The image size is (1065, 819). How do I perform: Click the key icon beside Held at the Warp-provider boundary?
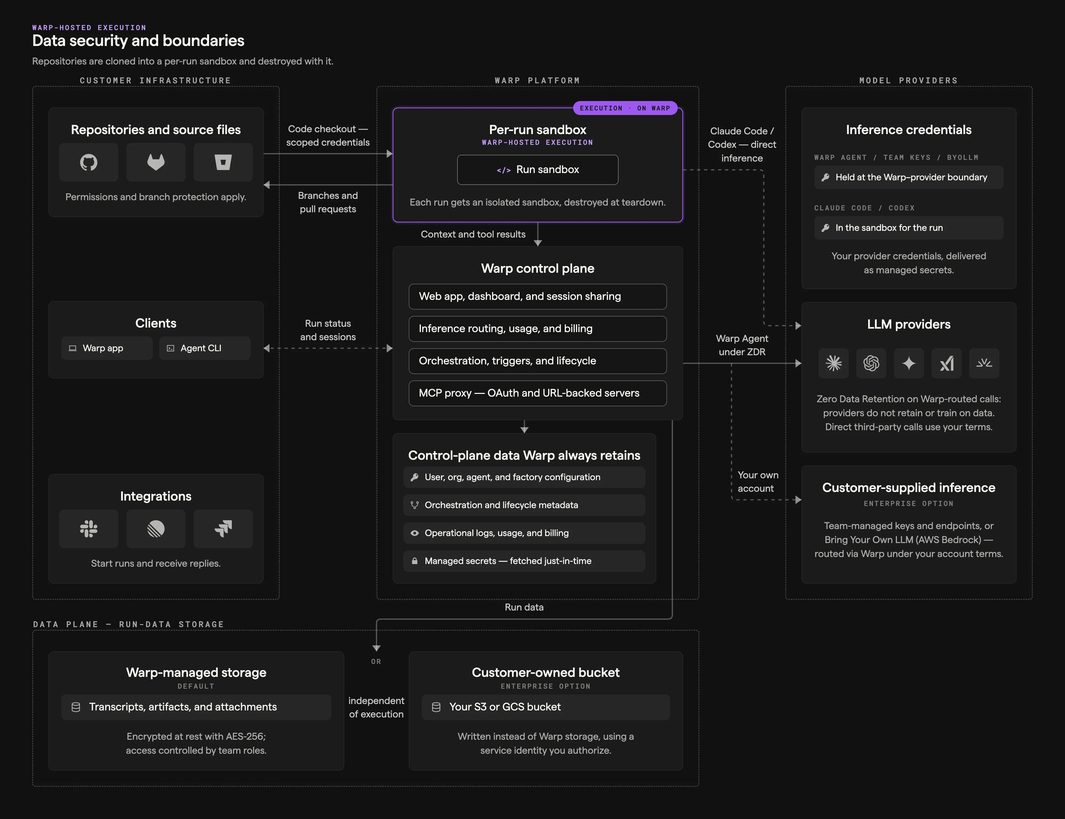pyautogui.click(x=825, y=177)
